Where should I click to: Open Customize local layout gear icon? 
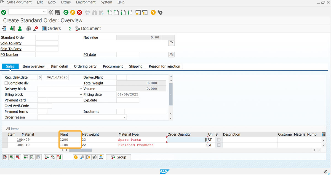[160, 12]
